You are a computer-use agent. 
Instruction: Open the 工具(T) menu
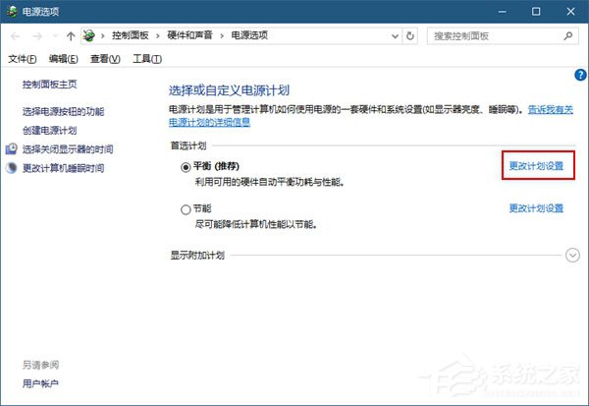coord(147,59)
